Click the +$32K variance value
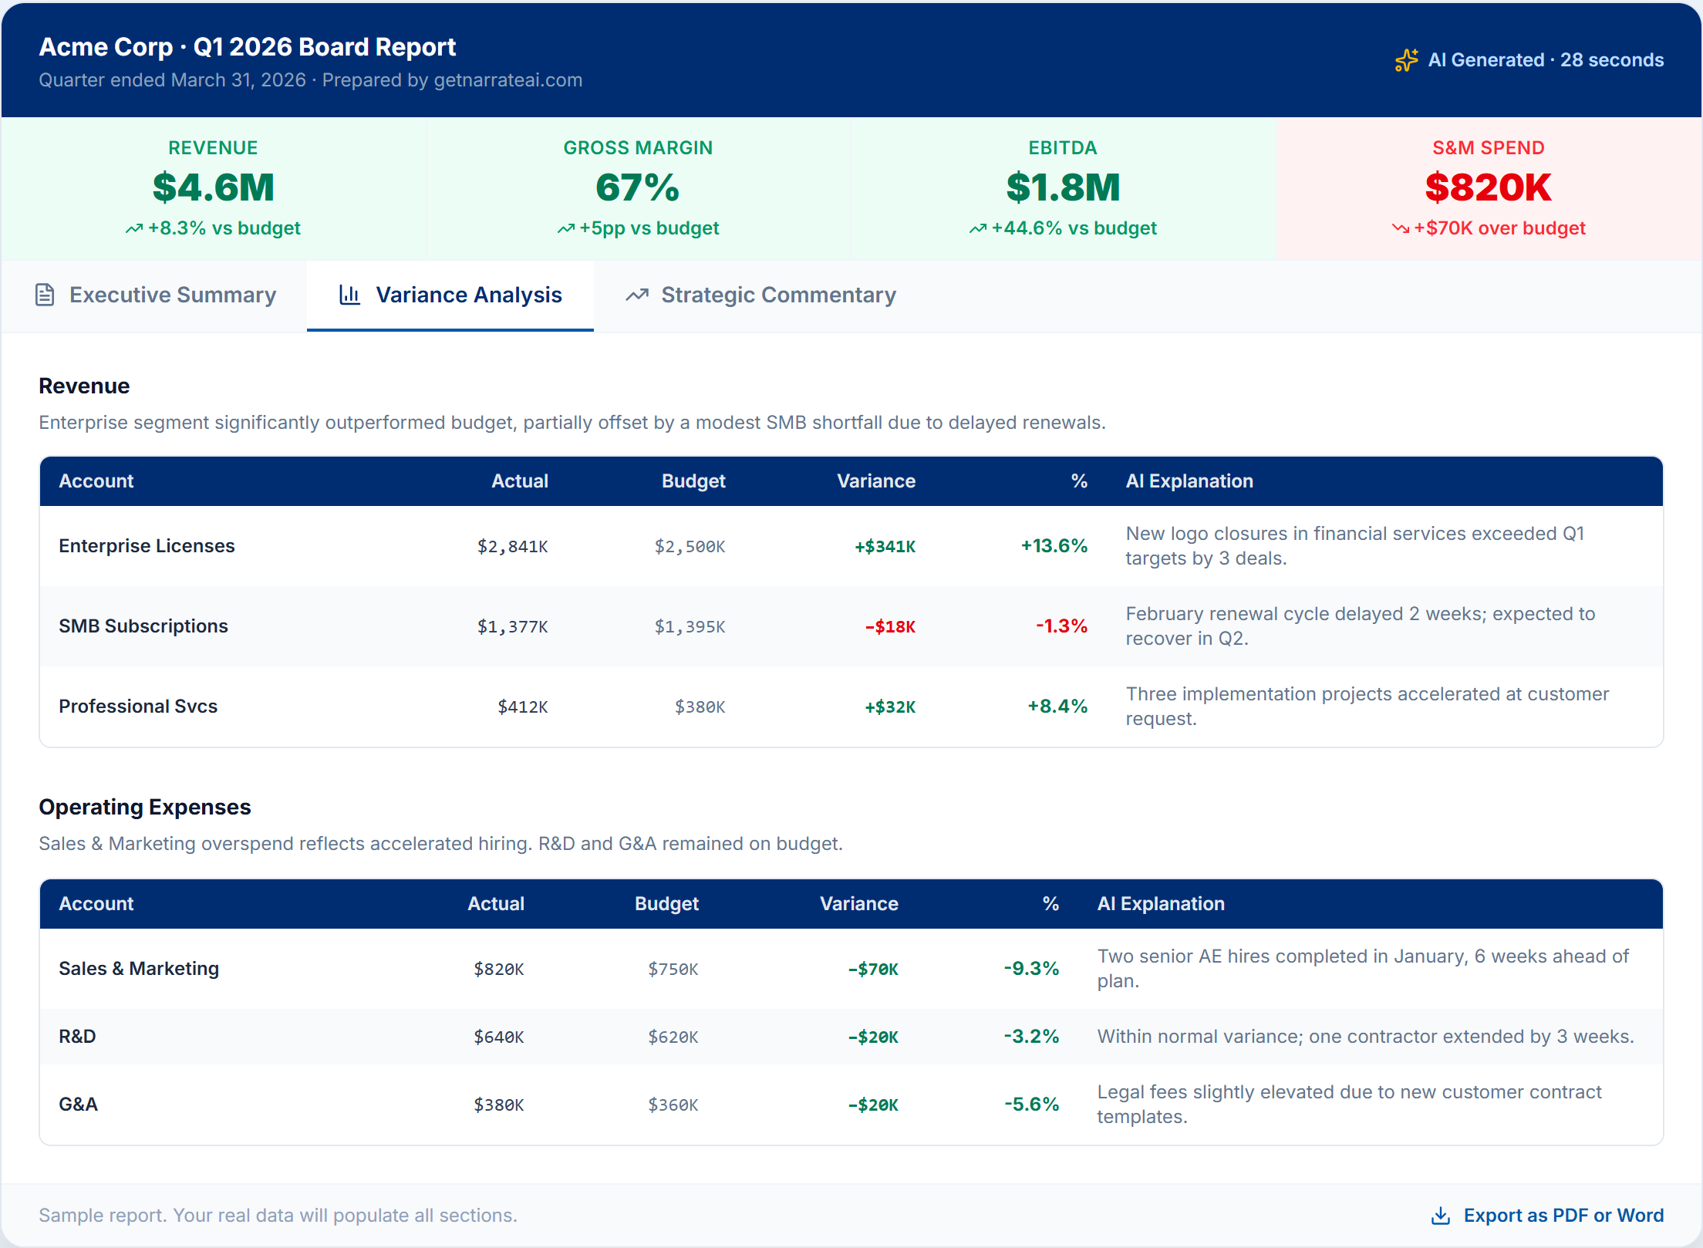 [x=890, y=707]
